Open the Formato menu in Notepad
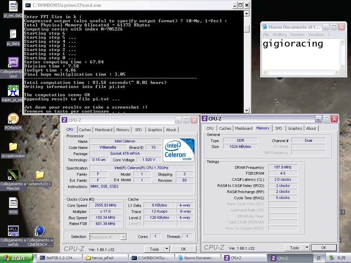The width and height of the screenshot is (351, 263). [x=297, y=35]
